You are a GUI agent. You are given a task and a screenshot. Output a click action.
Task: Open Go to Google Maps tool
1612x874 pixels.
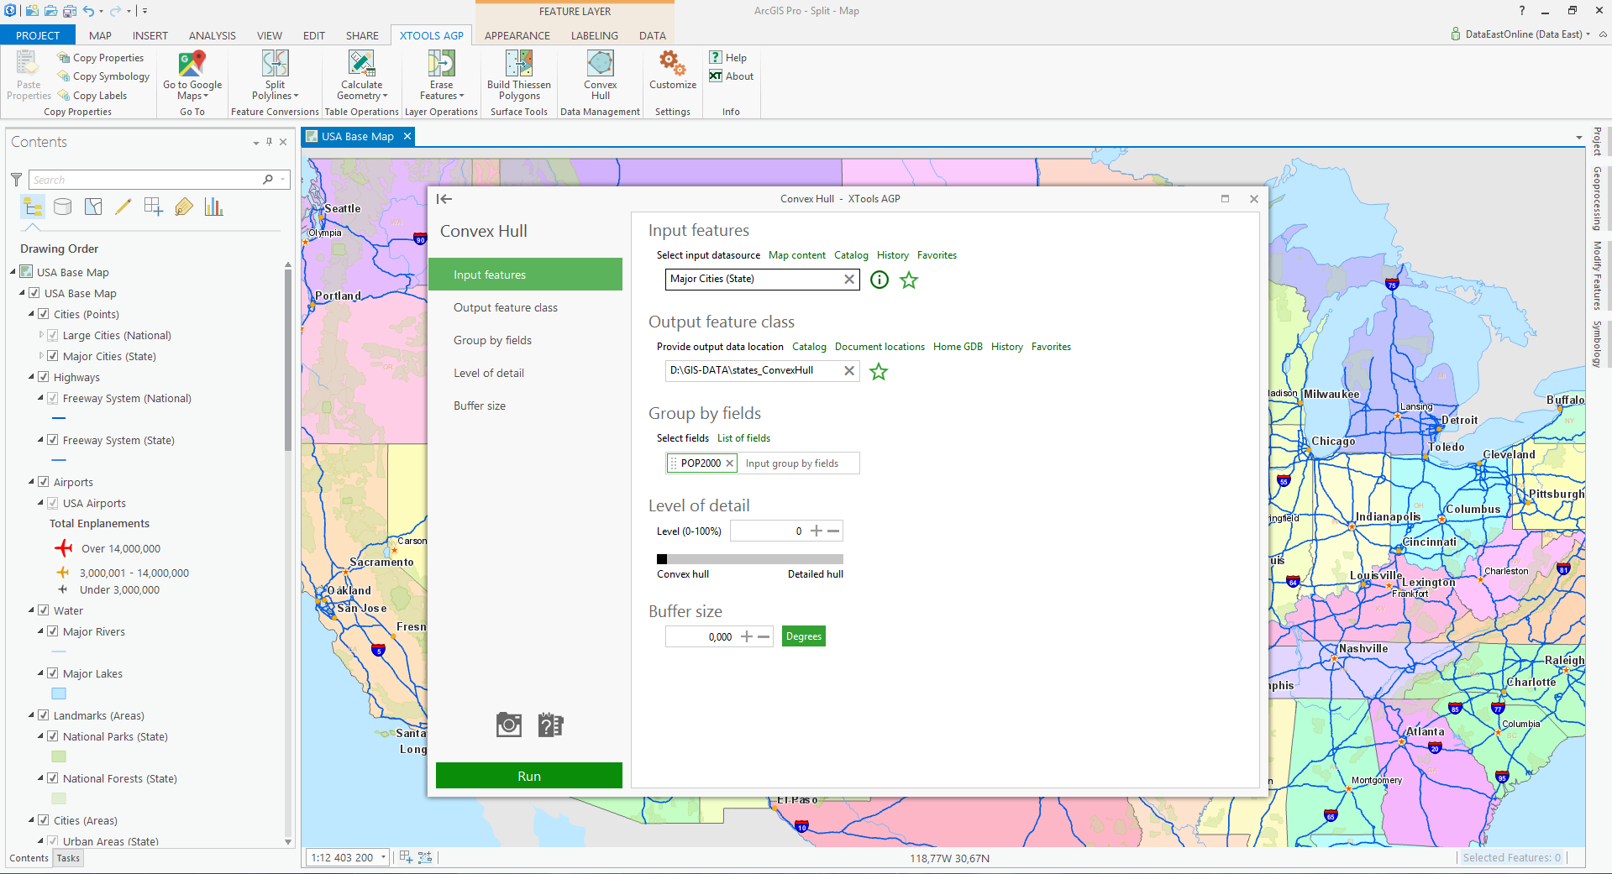pos(192,76)
